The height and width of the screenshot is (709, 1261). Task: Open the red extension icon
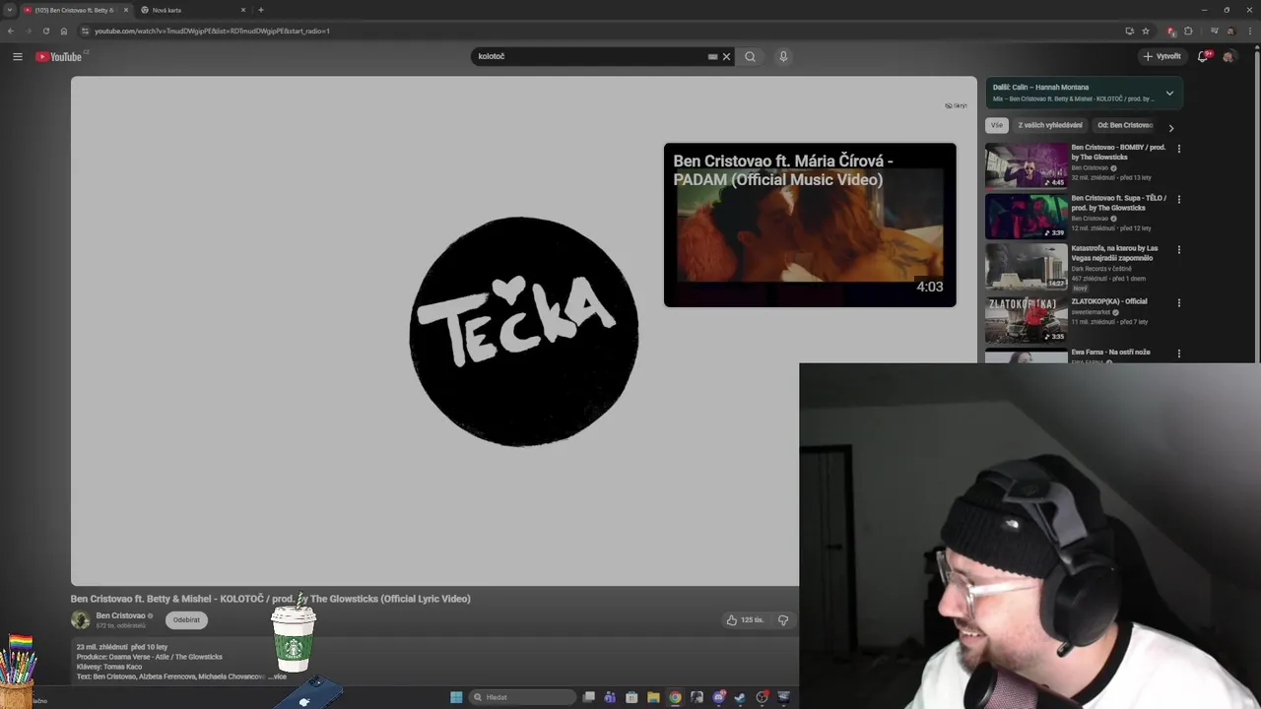coord(1170,31)
